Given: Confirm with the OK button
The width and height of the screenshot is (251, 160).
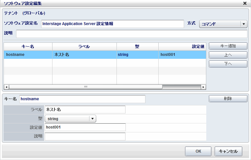Looking at the screenshot, I should tap(198, 151).
